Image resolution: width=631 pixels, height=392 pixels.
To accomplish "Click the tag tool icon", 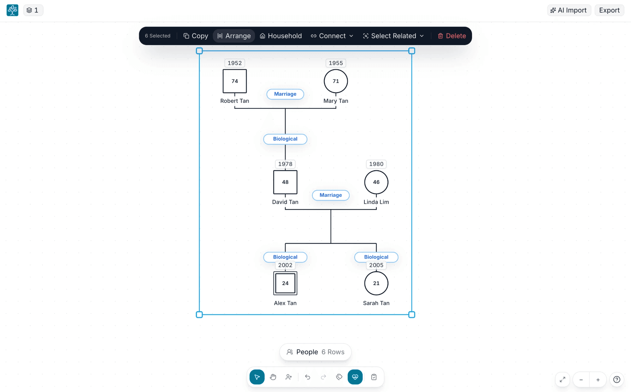I will (x=339, y=377).
